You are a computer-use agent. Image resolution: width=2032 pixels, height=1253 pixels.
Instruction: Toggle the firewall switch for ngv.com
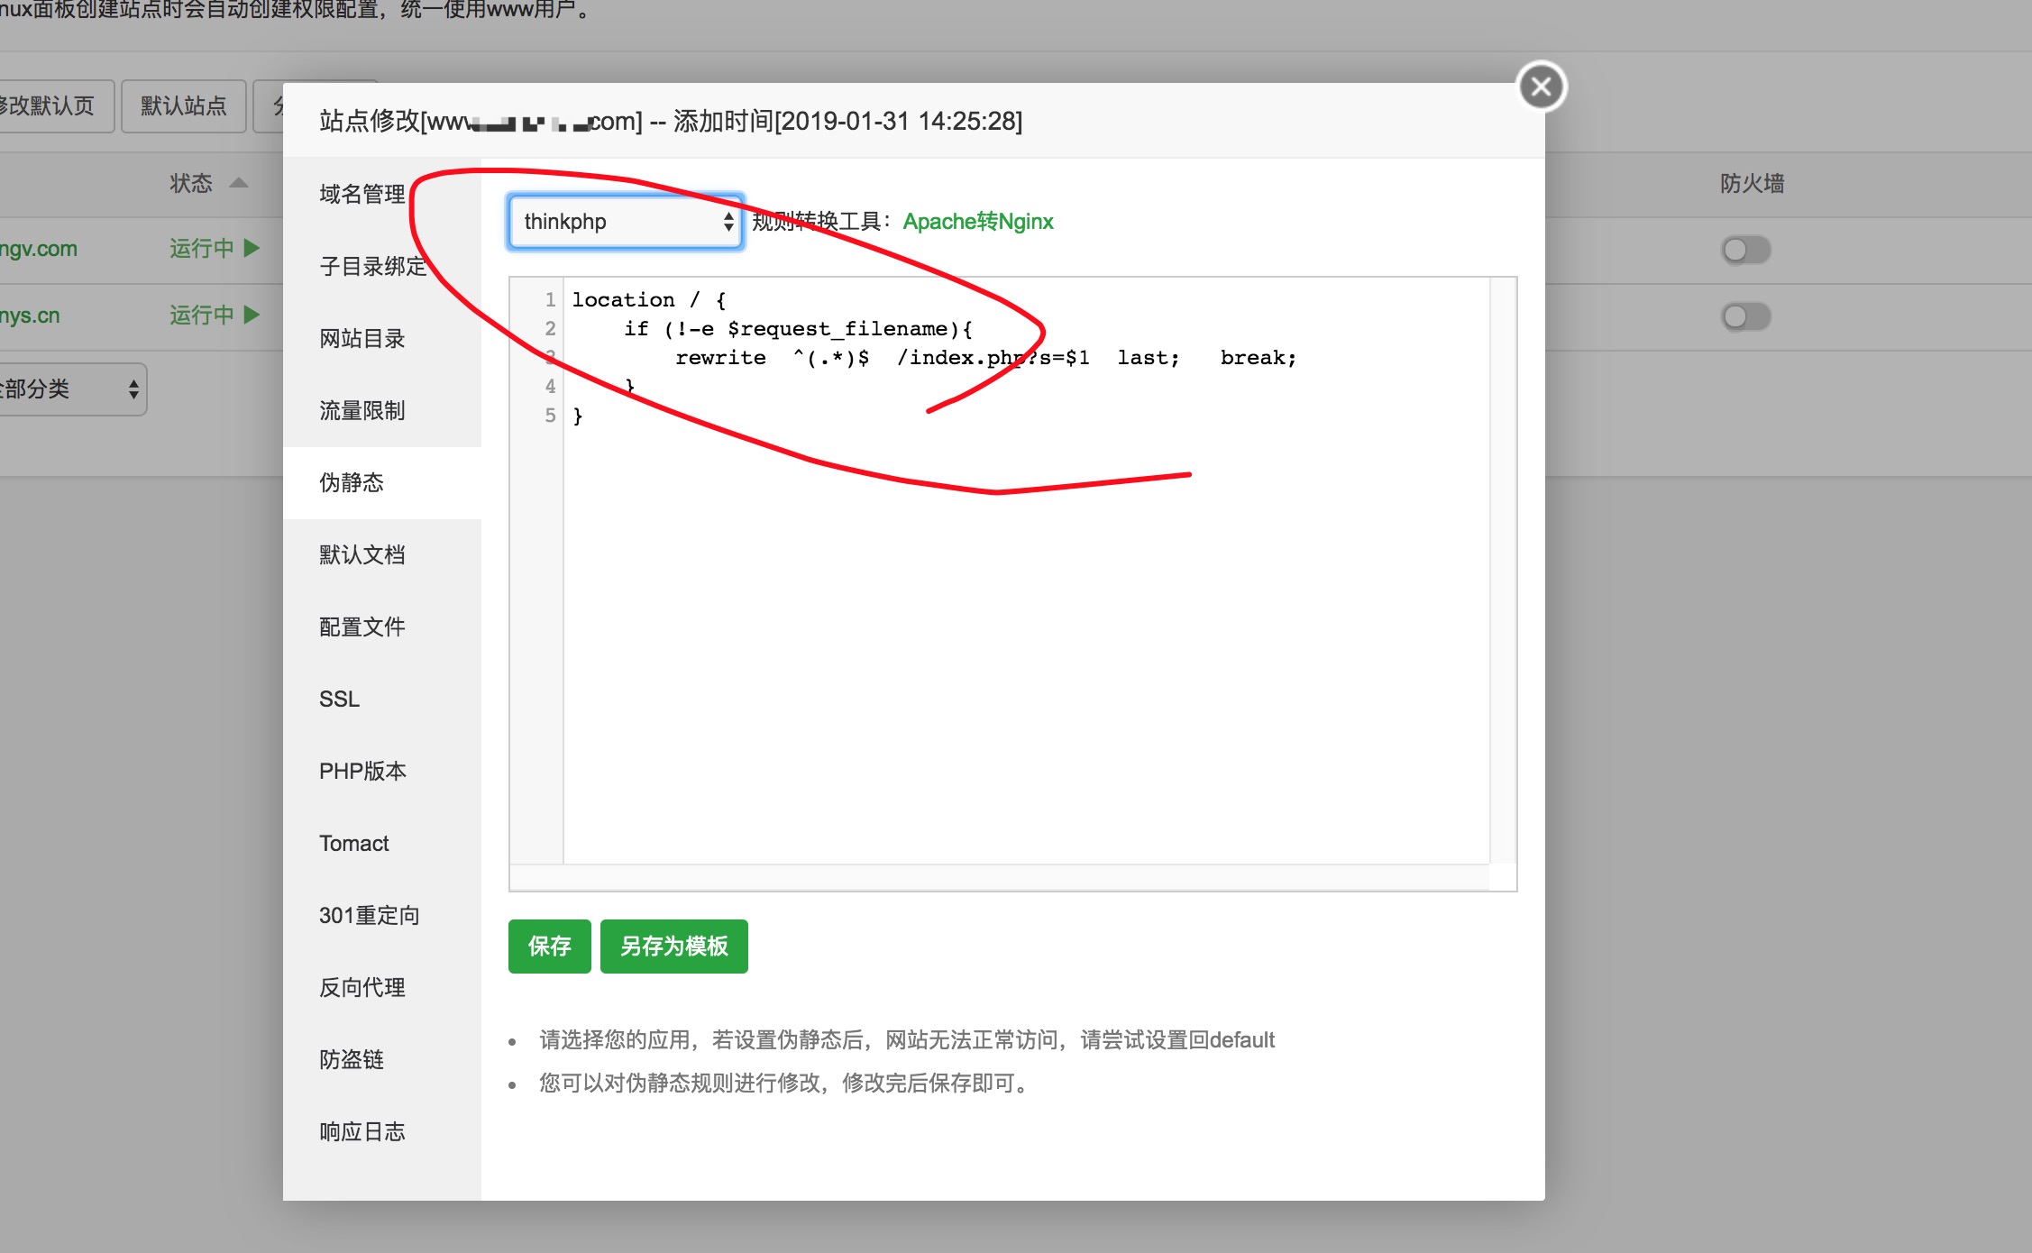pos(1746,250)
